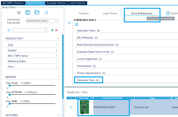Collapse the PRODUCT INFO section

coord(58,38)
